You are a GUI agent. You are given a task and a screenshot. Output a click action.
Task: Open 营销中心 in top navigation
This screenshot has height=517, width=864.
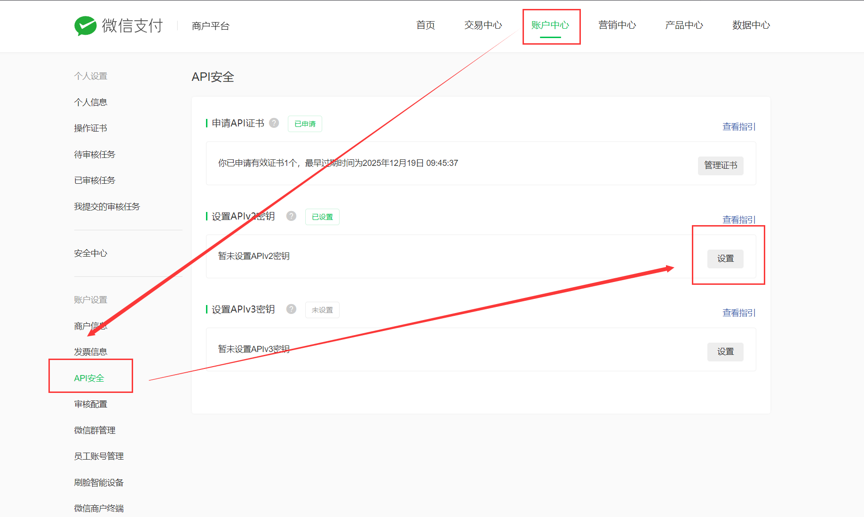[617, 25]
